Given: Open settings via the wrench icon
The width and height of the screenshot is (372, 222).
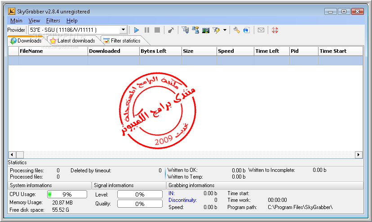Looking at the screenshot, I should tap(236, 30).
